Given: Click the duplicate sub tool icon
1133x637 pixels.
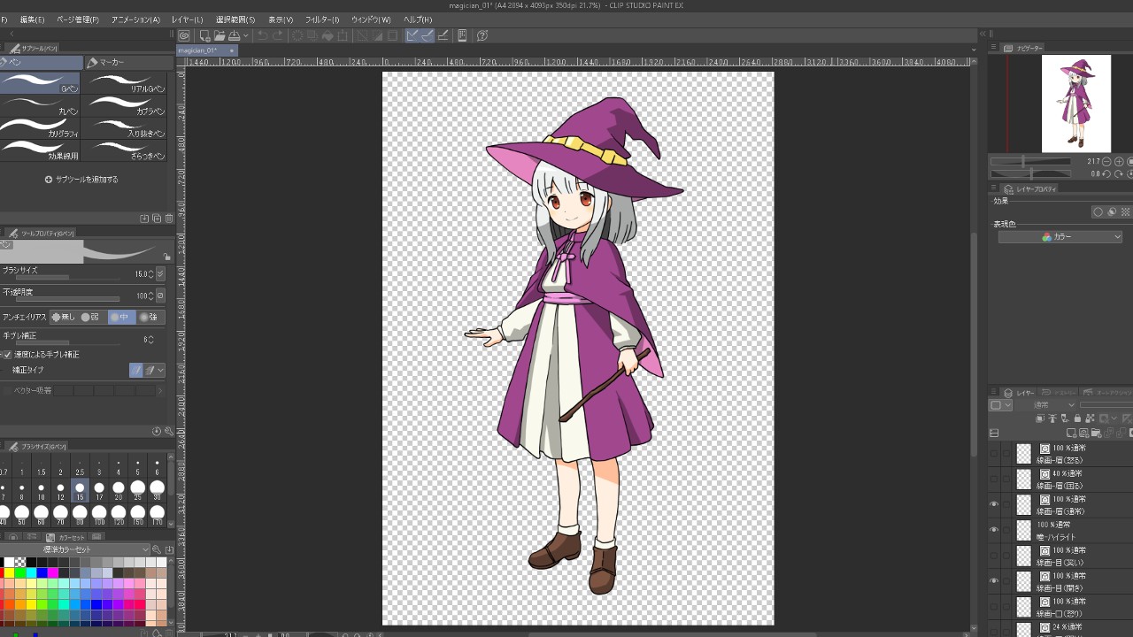Looking at the screenshot, I should (x=157, y=219).
